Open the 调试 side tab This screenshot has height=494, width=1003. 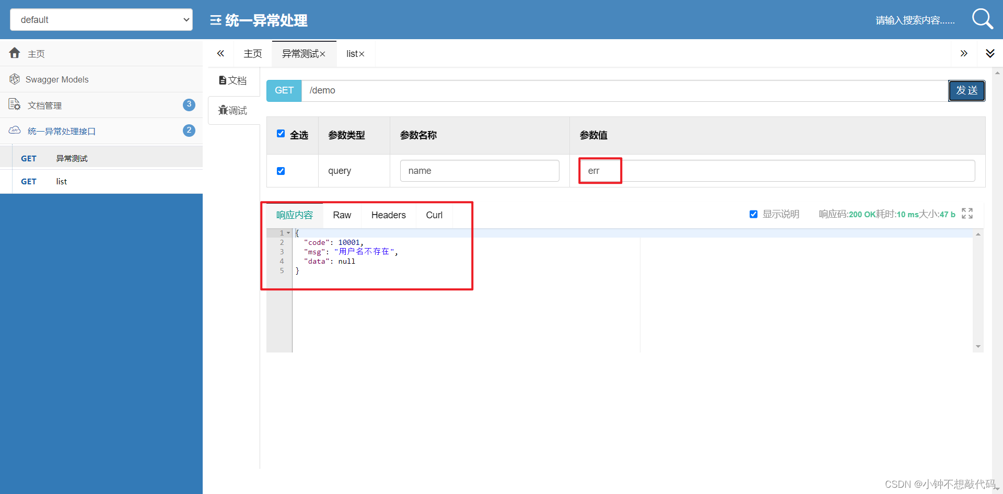(x=233, y=110)
